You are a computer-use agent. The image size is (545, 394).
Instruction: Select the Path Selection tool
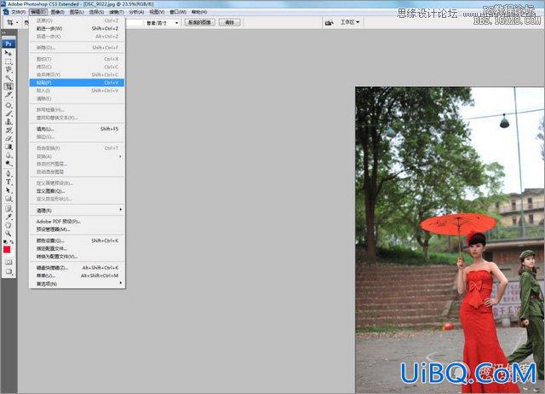pyautogui.click(x=9, y=190)
